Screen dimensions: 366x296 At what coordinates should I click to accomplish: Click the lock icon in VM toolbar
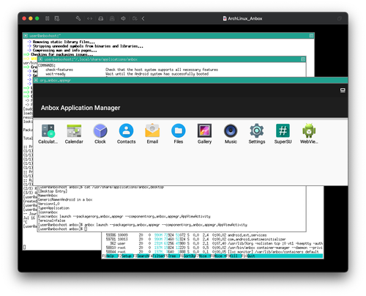[112, 18]
